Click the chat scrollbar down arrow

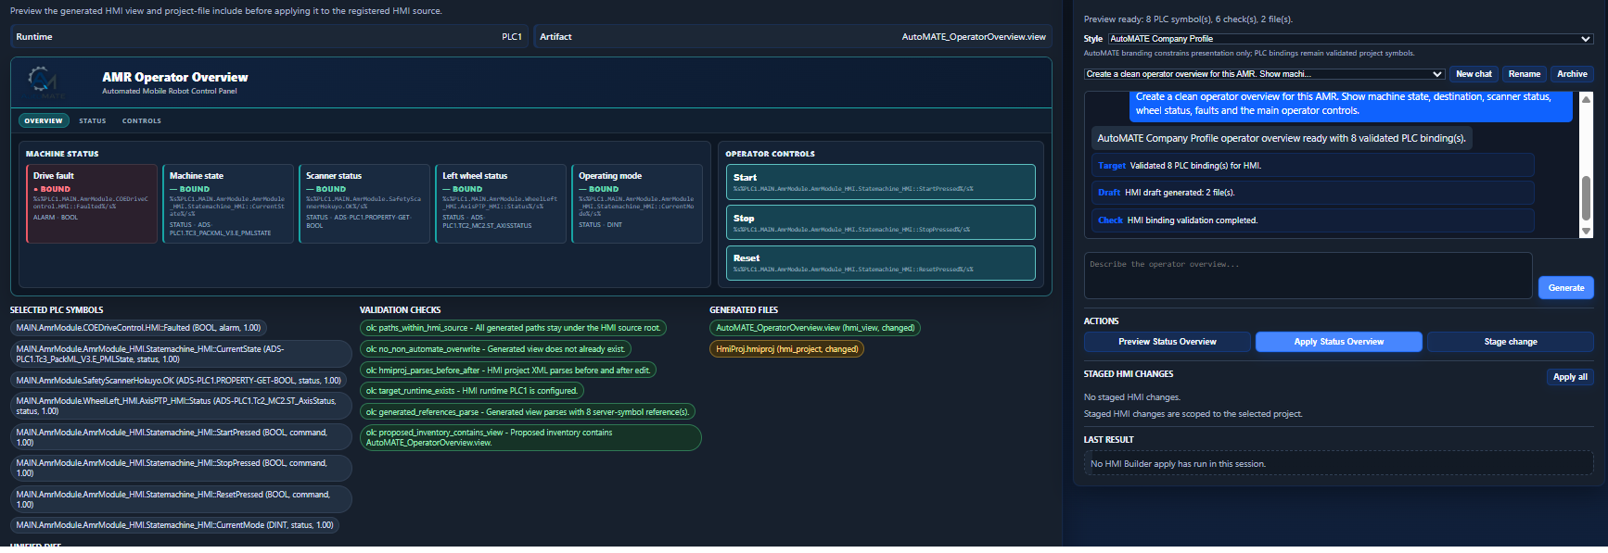(x=1586, y=232)
